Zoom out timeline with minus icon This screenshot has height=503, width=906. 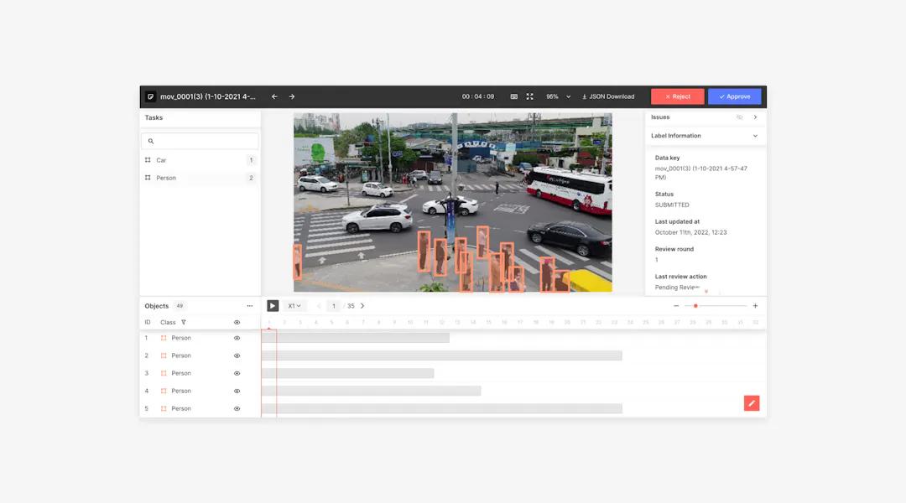pos(676,306)
